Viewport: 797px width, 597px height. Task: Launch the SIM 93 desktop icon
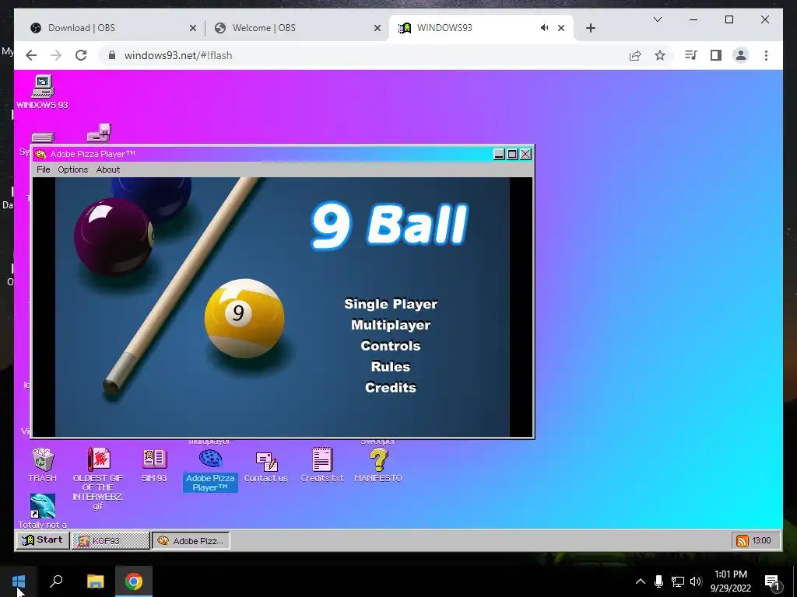[x=154, y=465]
